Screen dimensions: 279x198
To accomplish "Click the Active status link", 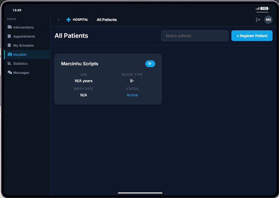I will click(x=132, y=95).
